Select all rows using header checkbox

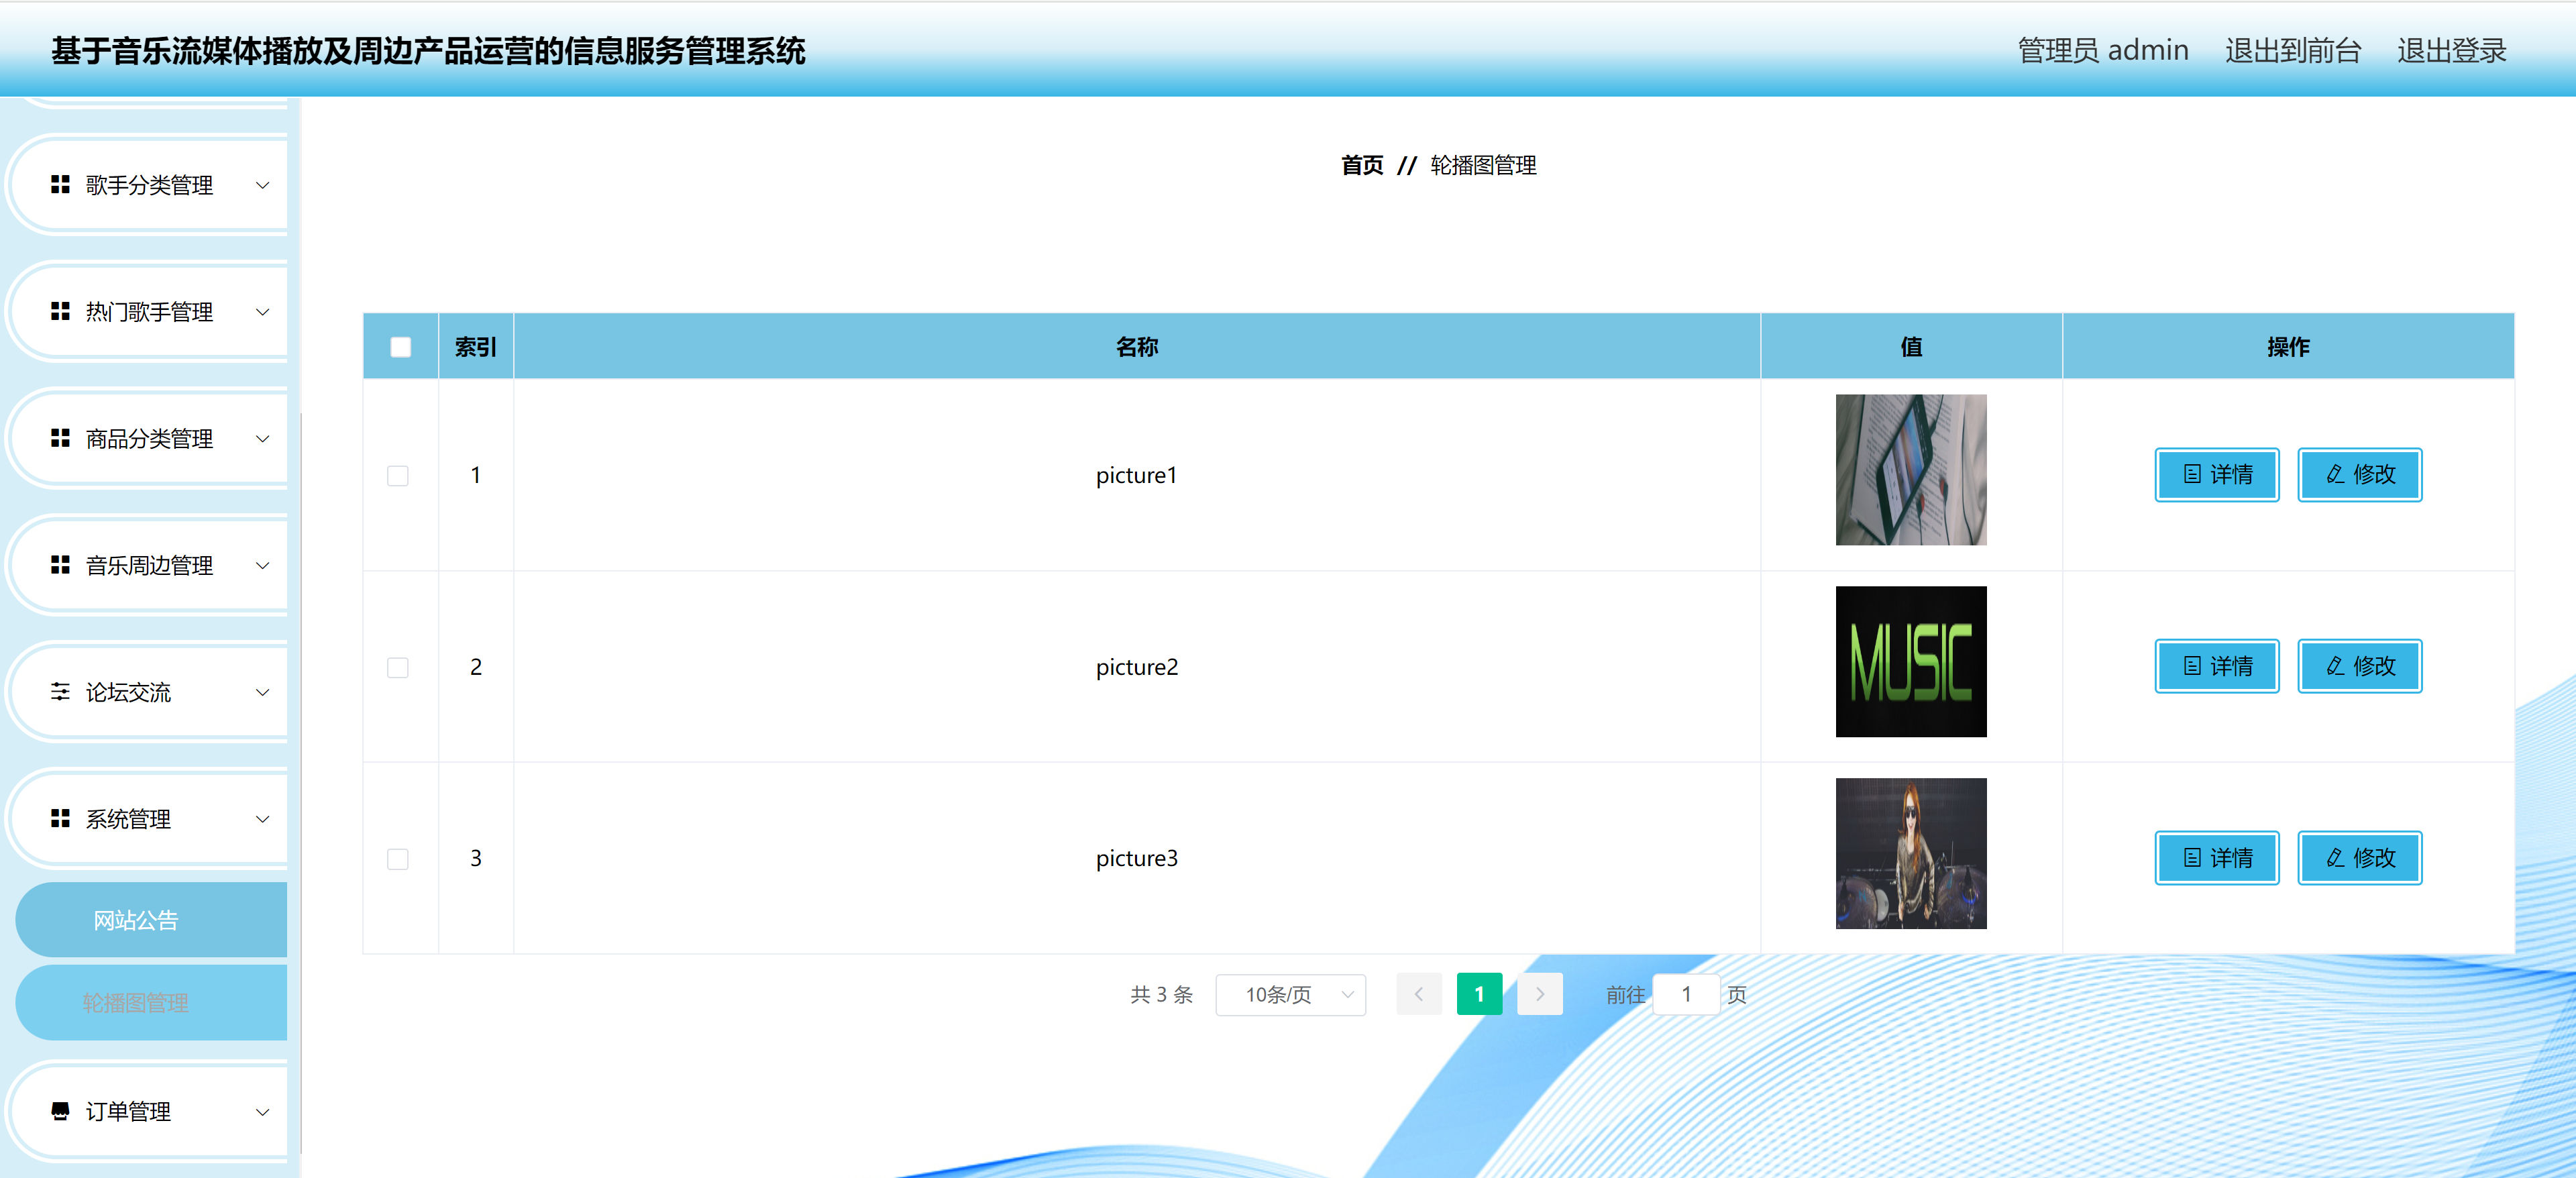coord(399,347)
